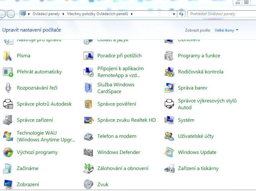Screen dimensions: 256x191
Task: Open the Windows Defender link text
Action: [x=119, y=152]
